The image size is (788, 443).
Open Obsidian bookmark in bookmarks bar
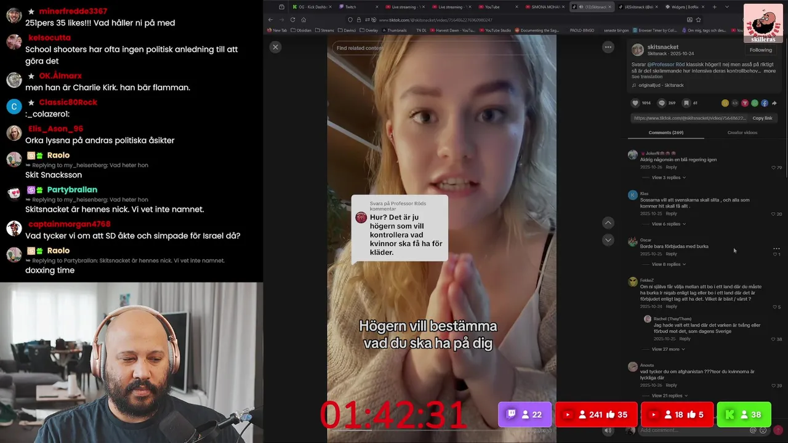[x=301, y=30]
